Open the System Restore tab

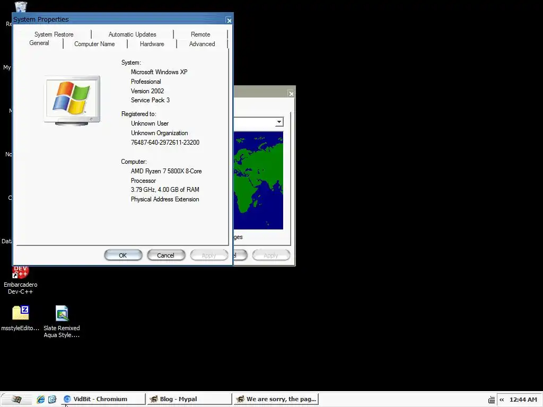tap(54, 34)
